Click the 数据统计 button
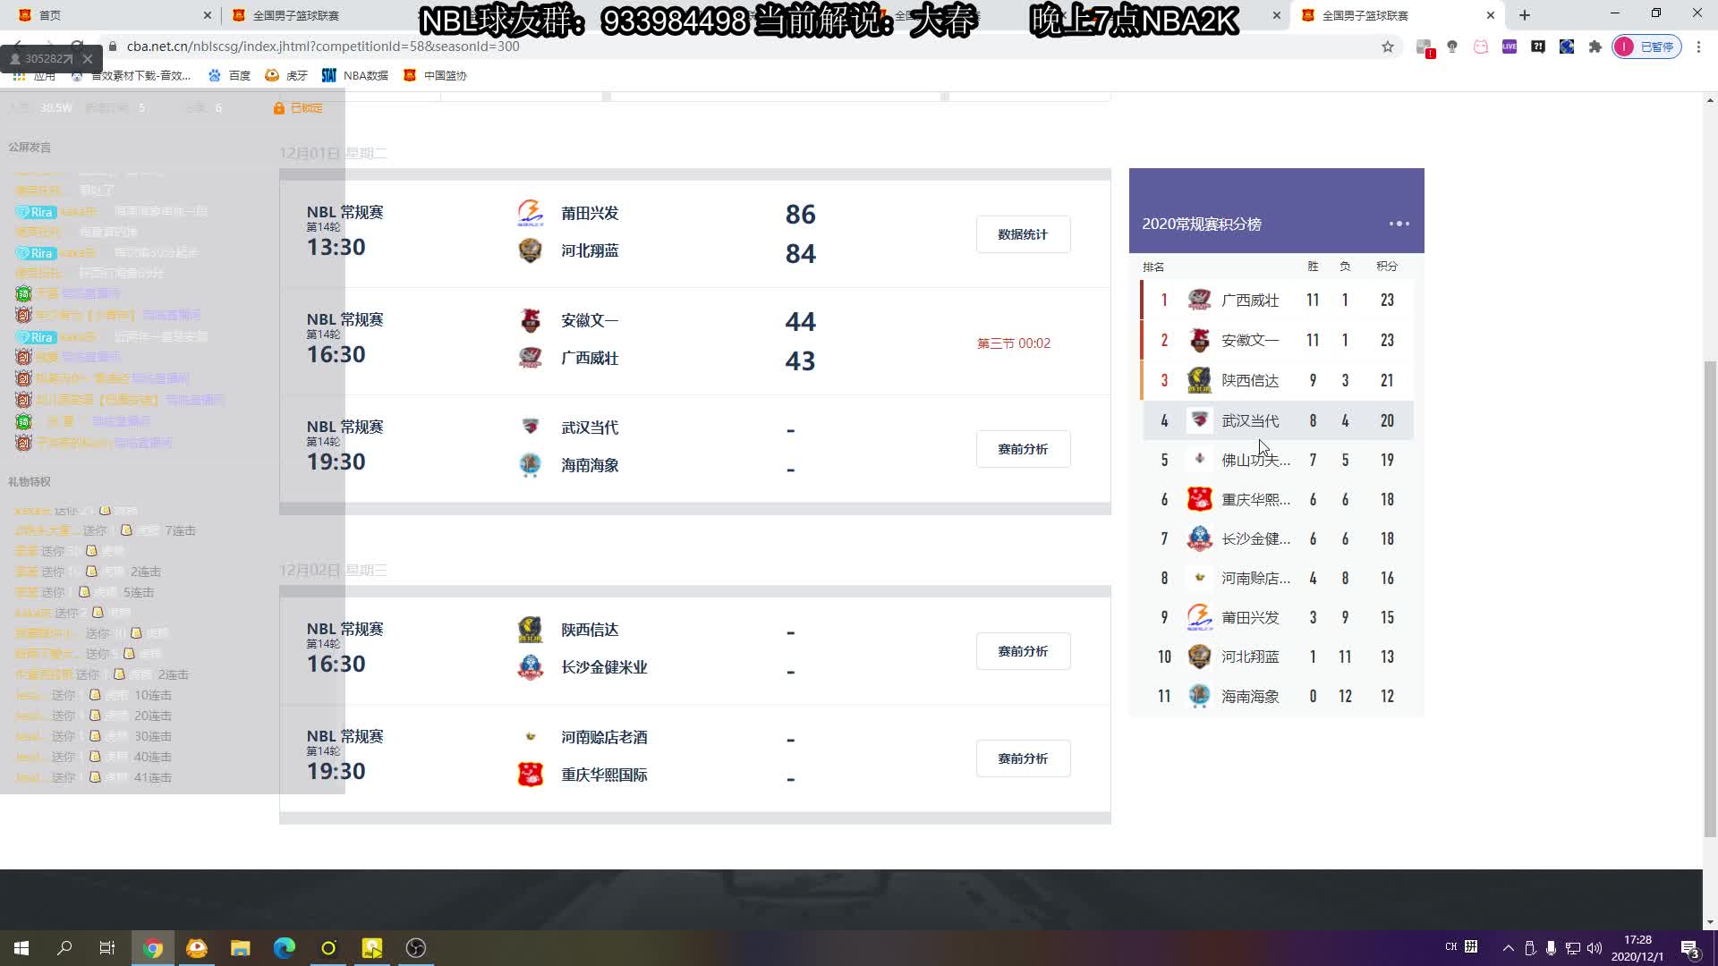The image size is (1718, 966). tap(1023, 233)
